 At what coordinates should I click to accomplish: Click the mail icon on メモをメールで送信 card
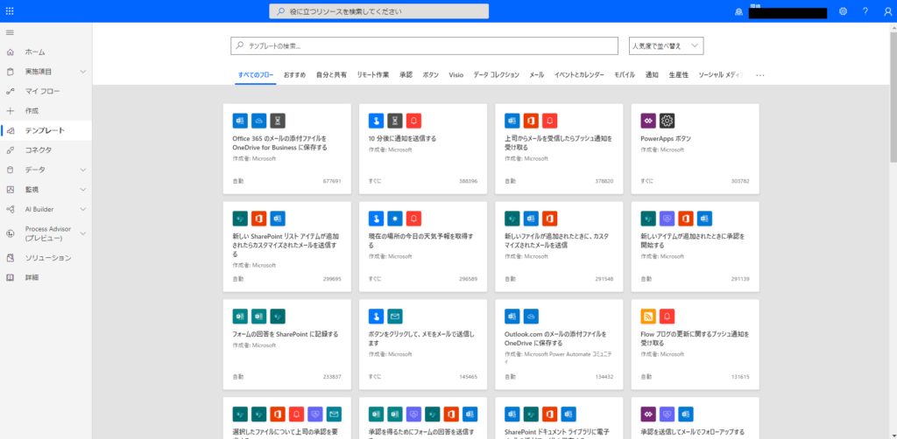click(x=395, y=317)
